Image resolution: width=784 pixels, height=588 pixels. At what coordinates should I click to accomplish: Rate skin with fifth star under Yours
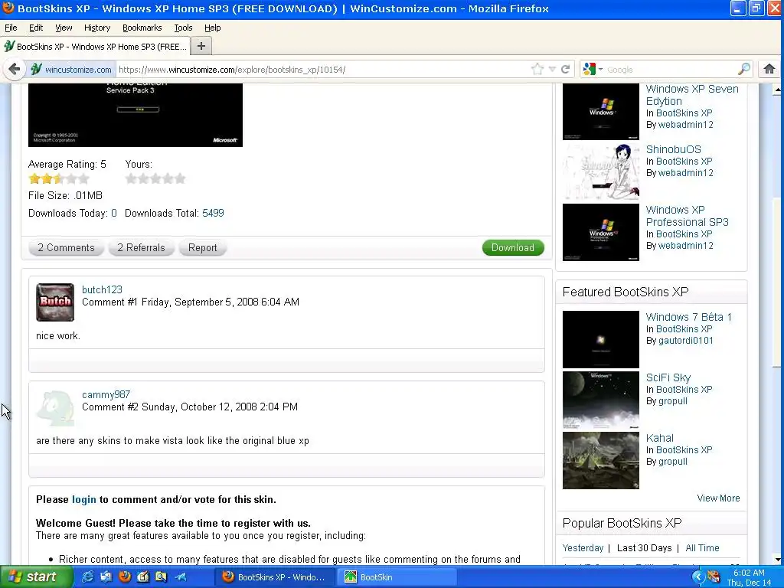click(180, 178)
